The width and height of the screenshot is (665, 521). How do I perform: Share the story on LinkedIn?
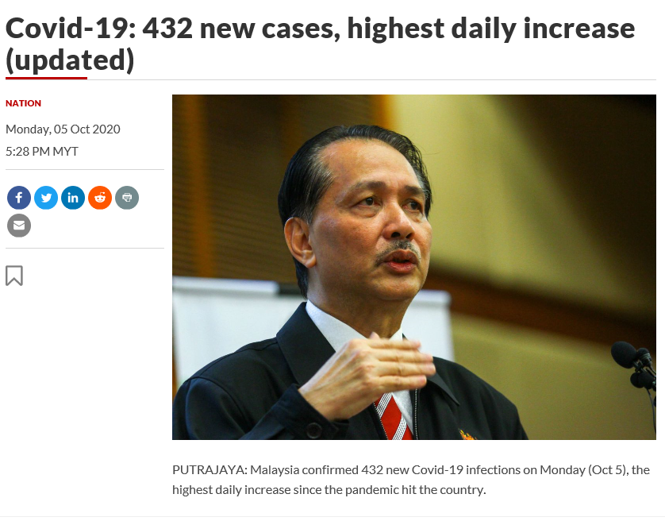pos(73,198)
